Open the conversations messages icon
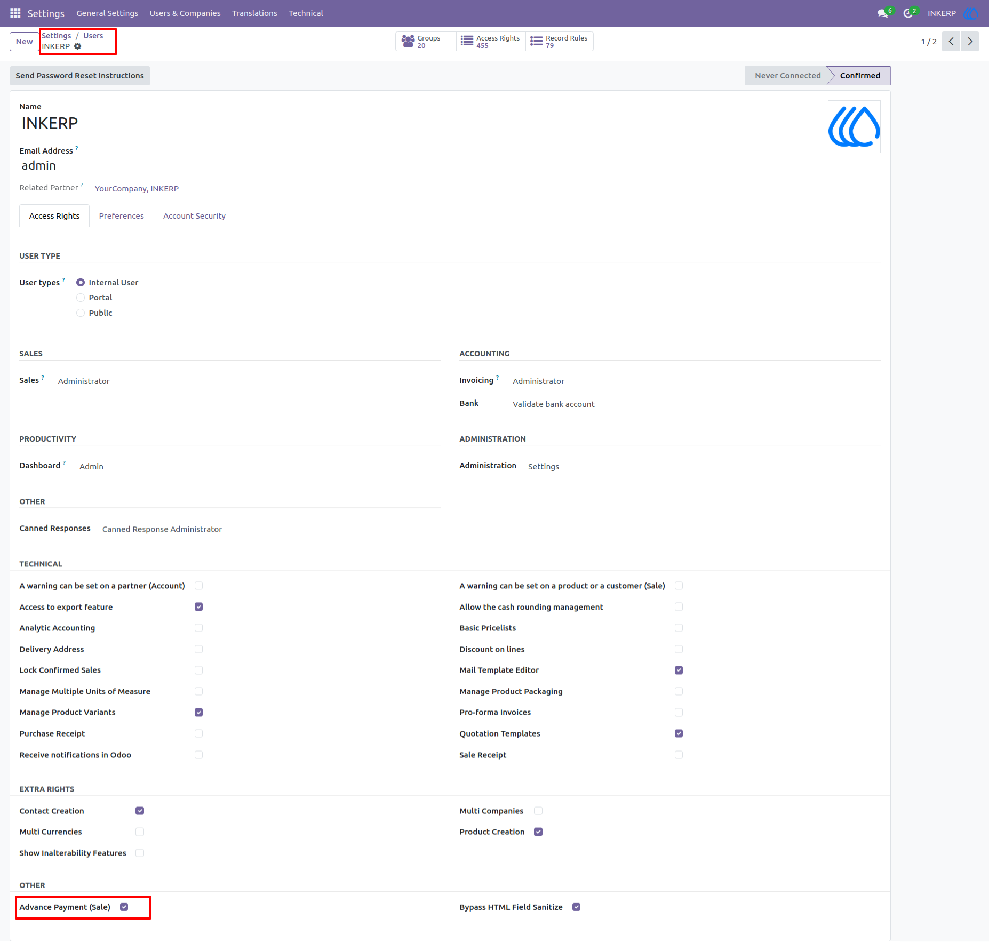Image resolution: width=989 pixels, height=943 pixels. (883, 13)
